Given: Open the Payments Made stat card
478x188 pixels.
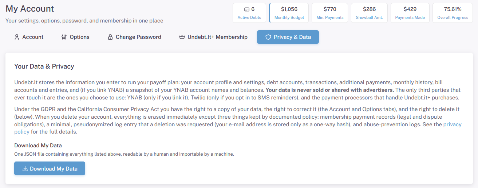Looking at the screenshot, I should click(x=410, y=13).
